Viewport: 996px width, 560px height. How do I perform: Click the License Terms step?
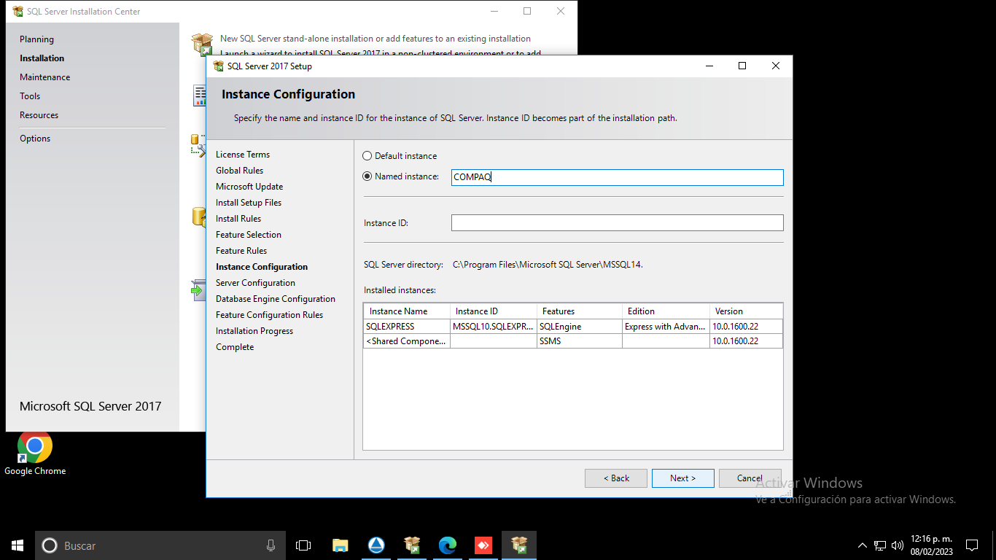(243, 155)
